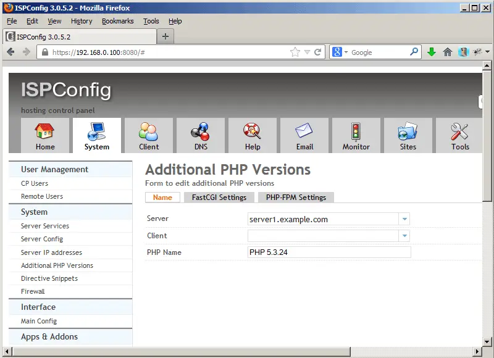Select the ISPConfig 3.0.5.2 browser tab
The height and width of the screenshot is (358, 494).
coord(80,37)
